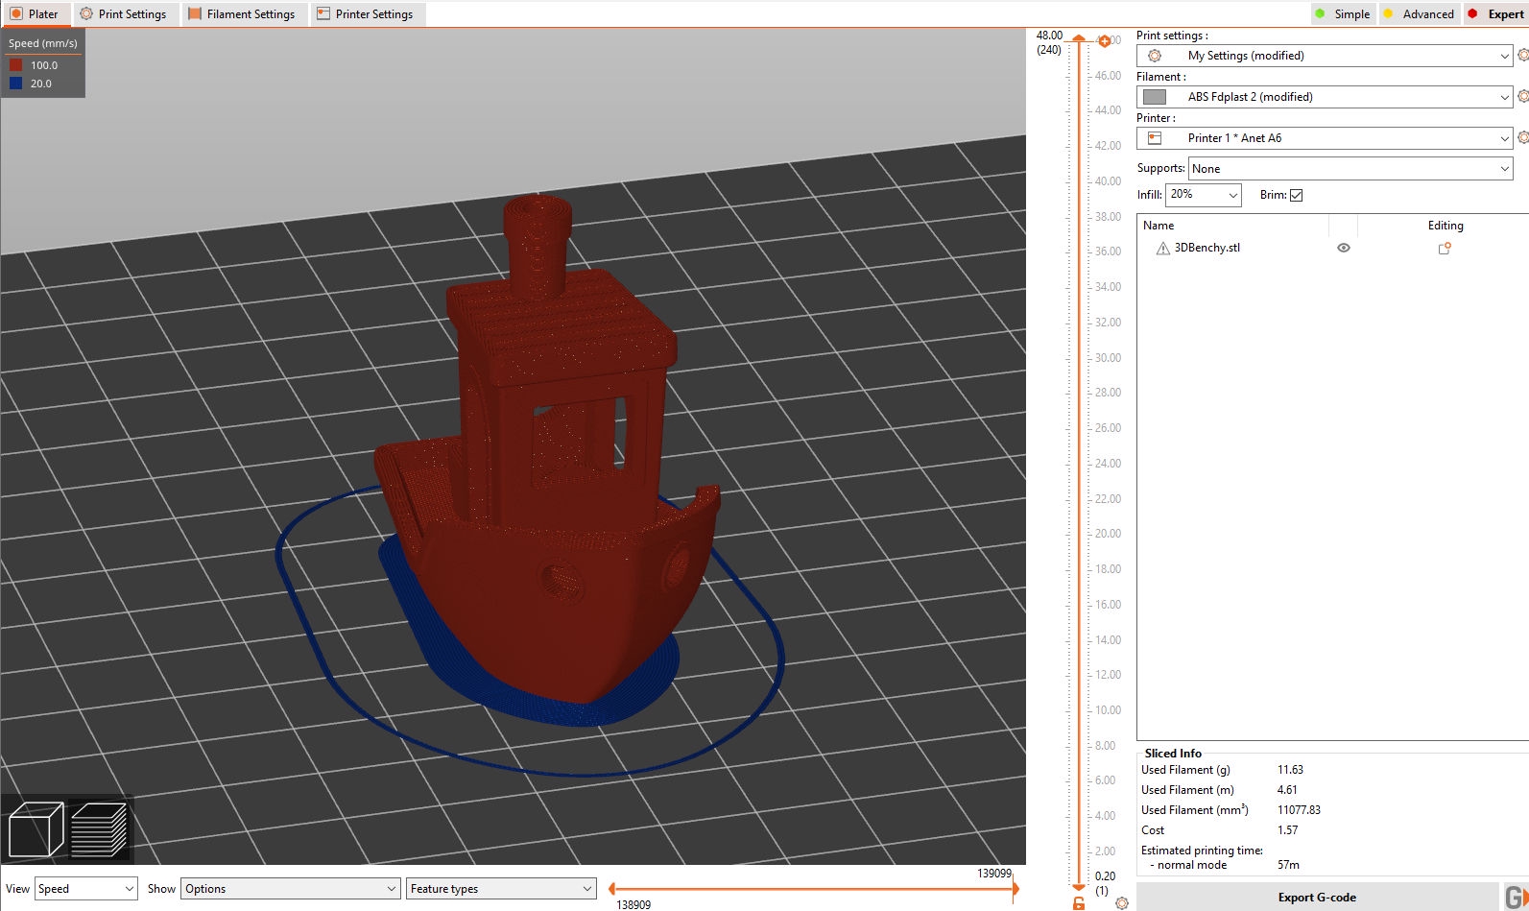
Task: Click the Used Filament (m) value 4.61
Action: point(1287,790)
